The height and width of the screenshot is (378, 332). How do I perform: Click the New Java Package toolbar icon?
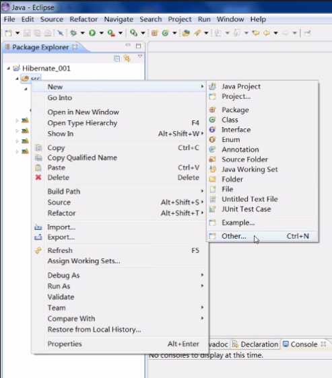pos(154,33)
